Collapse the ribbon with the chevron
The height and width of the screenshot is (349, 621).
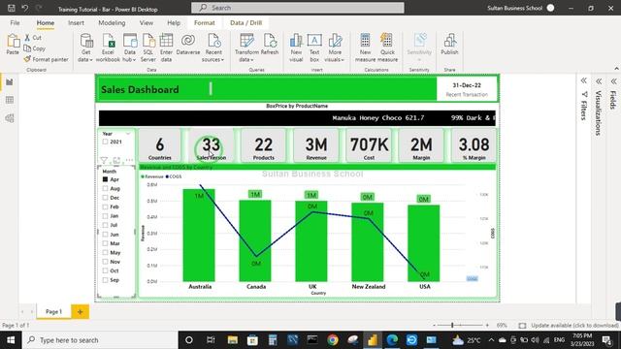616,69
